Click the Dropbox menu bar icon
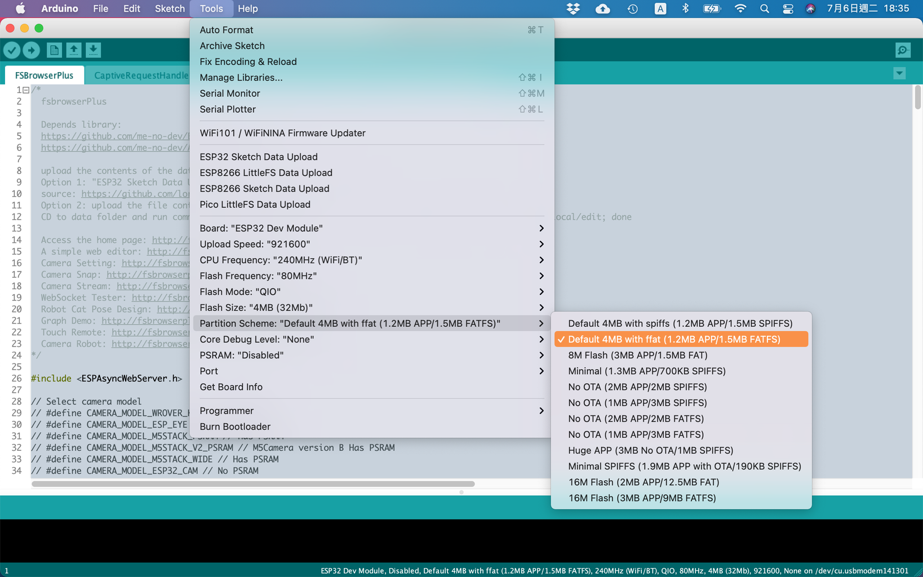 pos(573,8)
